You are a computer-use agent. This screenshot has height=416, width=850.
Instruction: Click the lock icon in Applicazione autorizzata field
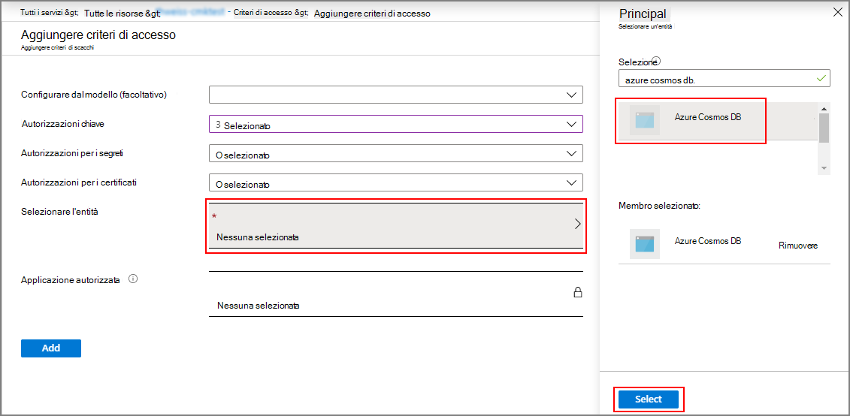[578, 293]
